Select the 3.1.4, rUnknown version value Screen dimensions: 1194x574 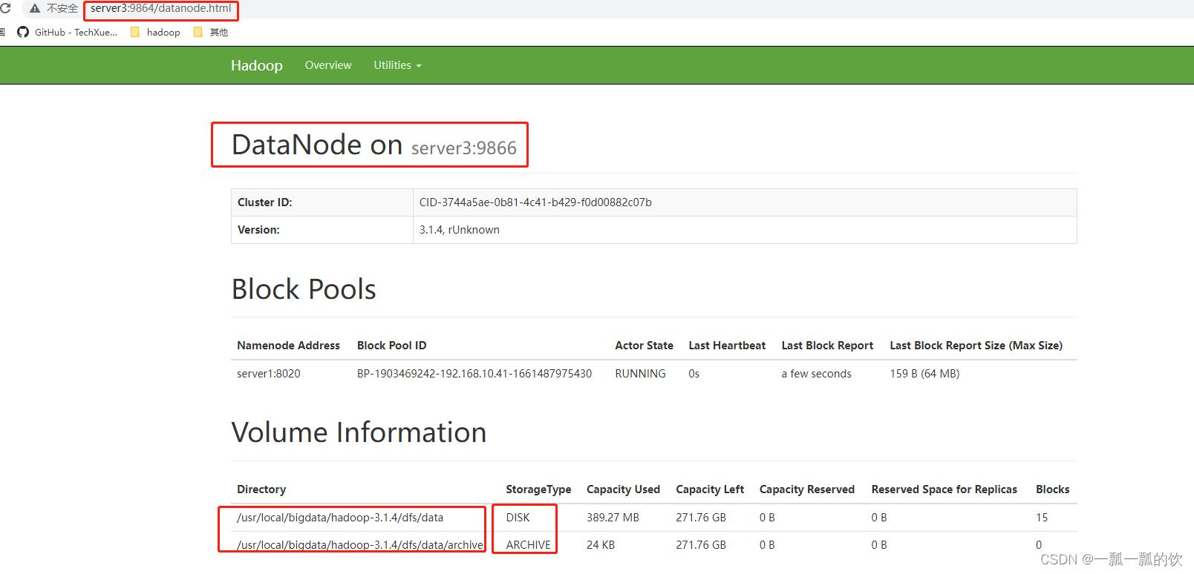point(460,230)
